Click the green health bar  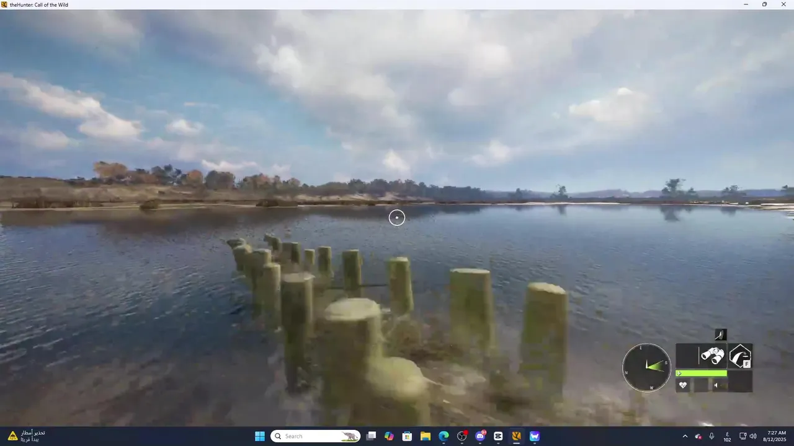(701, 374)
